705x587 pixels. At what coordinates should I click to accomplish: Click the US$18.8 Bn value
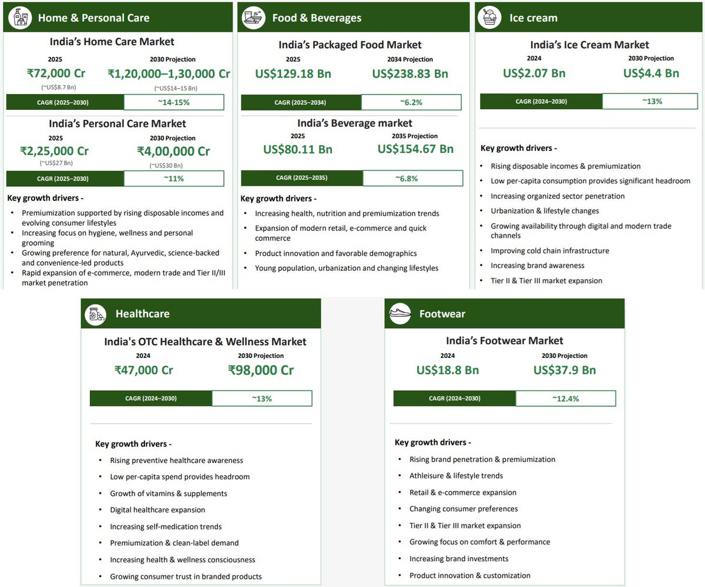coord(448,370)
